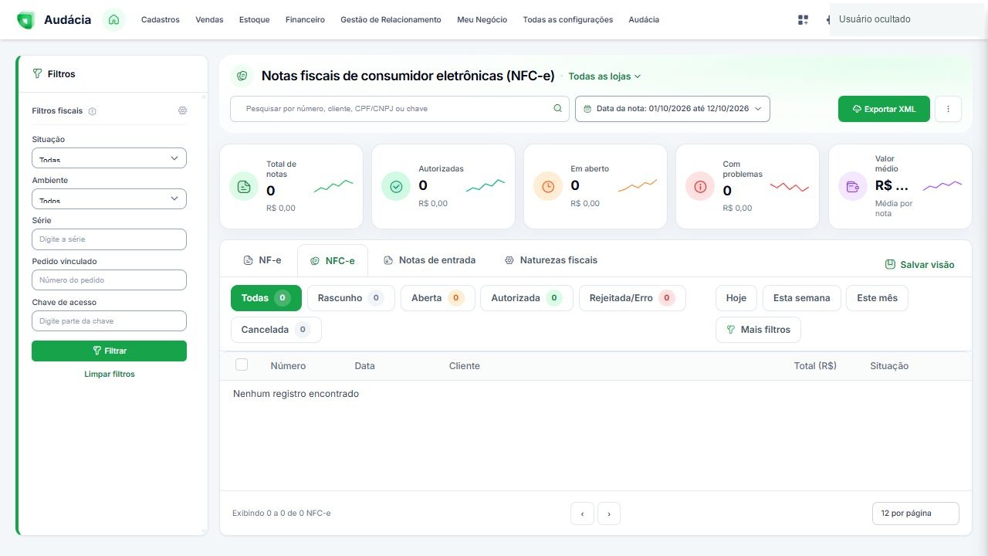Screen dimensions: 988x556
Task: Open the apps grid icon in header
Action: pyautogui.click(x=803, y=20)
